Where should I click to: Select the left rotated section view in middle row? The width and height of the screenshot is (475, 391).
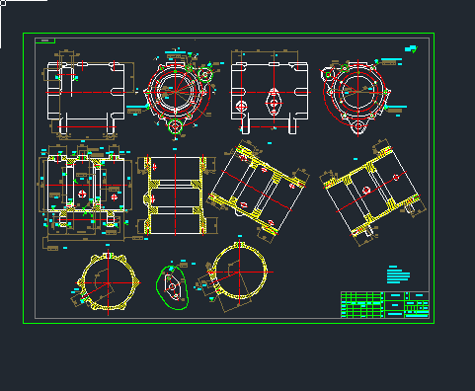point(259,190)
